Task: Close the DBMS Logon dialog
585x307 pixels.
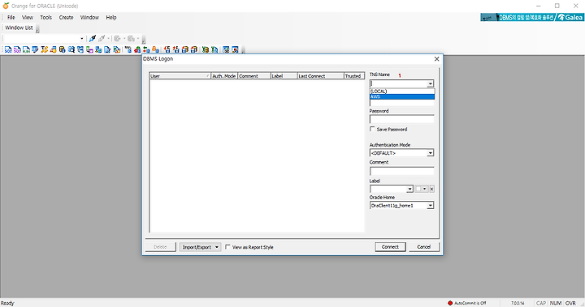Action: [436, 59]
